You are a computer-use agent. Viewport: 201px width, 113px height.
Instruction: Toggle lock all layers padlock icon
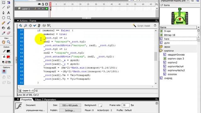click(x=43, y=4)
